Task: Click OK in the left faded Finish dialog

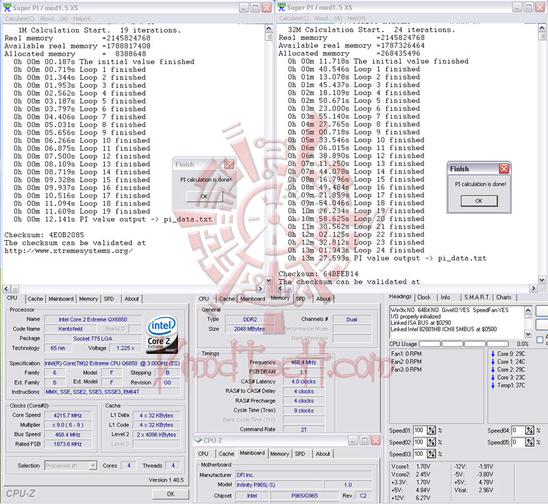Action: point(204,196)
